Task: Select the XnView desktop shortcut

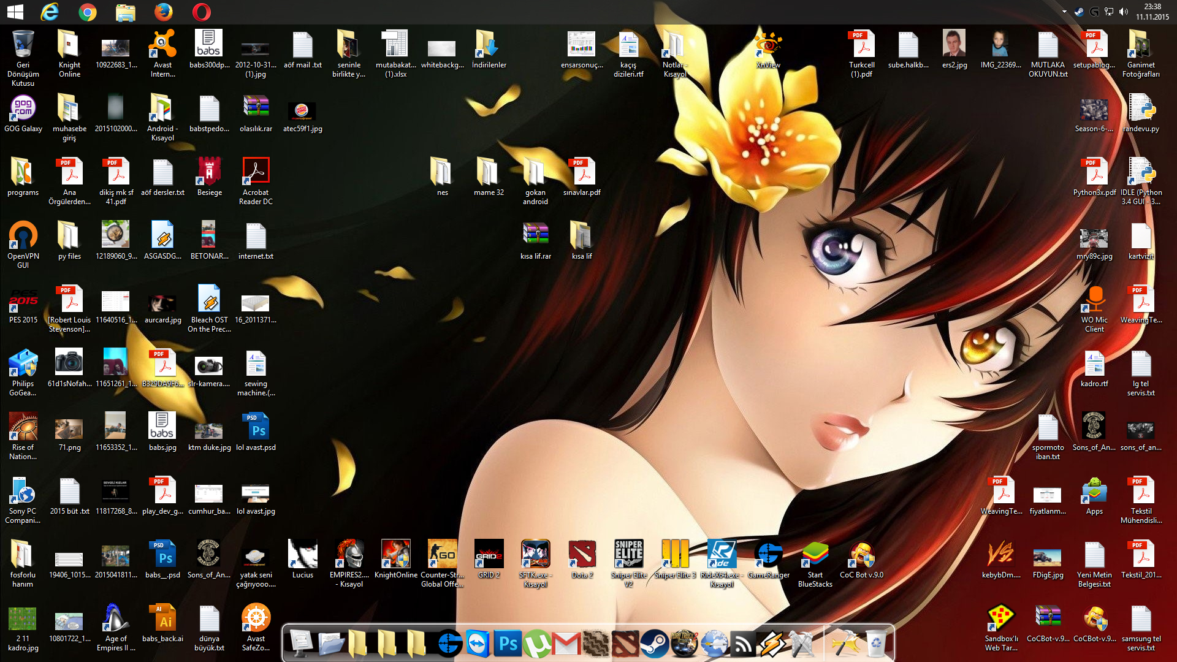Action: coord(768,50)
